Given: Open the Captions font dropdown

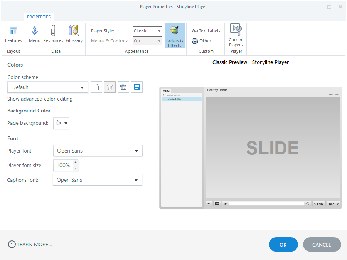Looking at the screenshot, I should (x=98, y=180).
